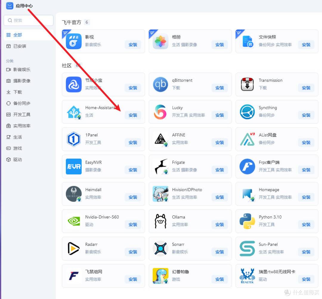Select the 驱动 category

click(28, 160)
